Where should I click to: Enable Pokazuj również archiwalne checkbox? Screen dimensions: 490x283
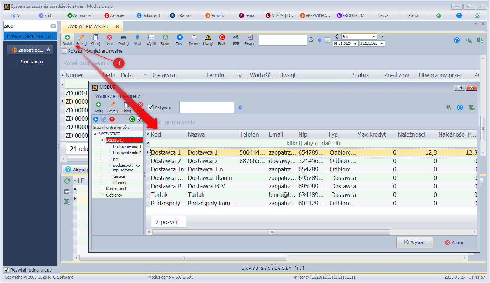tap(64, 51)
